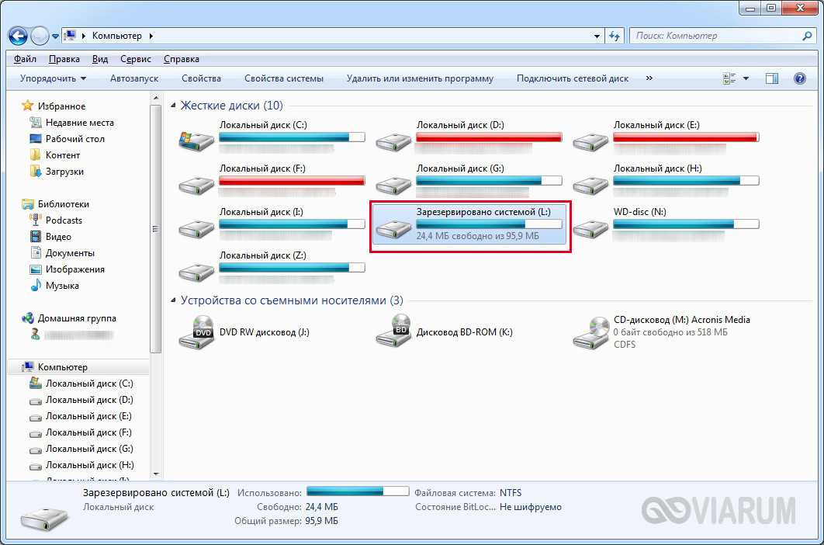Click the Свойства toolbar button
The height and width of the screenshot is (545, 824).
pos(201,78)
